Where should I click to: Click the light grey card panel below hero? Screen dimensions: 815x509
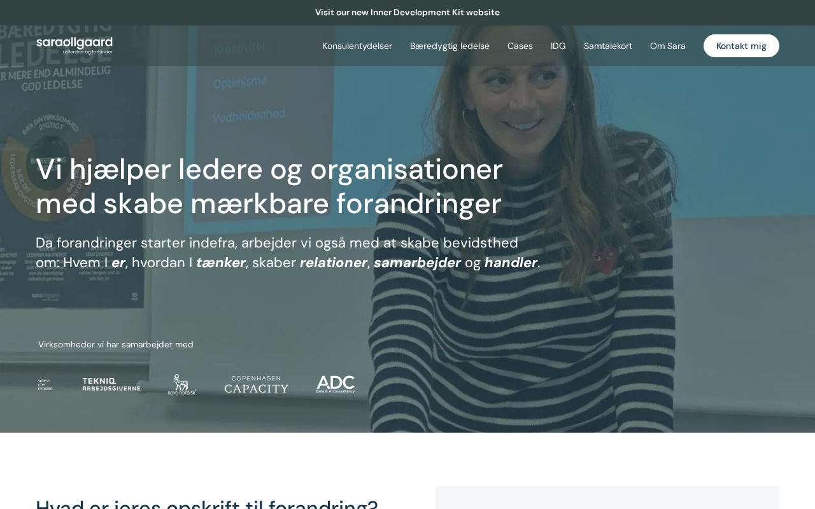click(607, 498)
